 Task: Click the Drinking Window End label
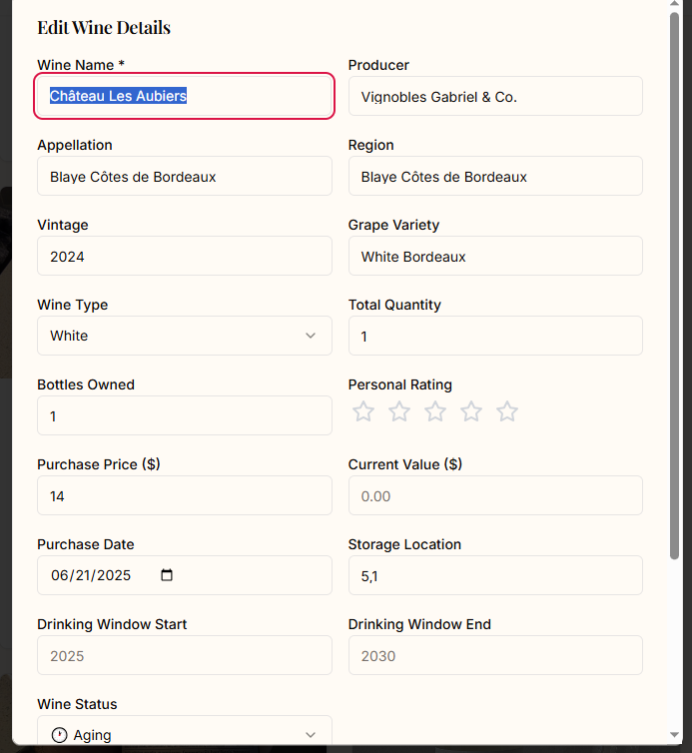tap(419, 624)
